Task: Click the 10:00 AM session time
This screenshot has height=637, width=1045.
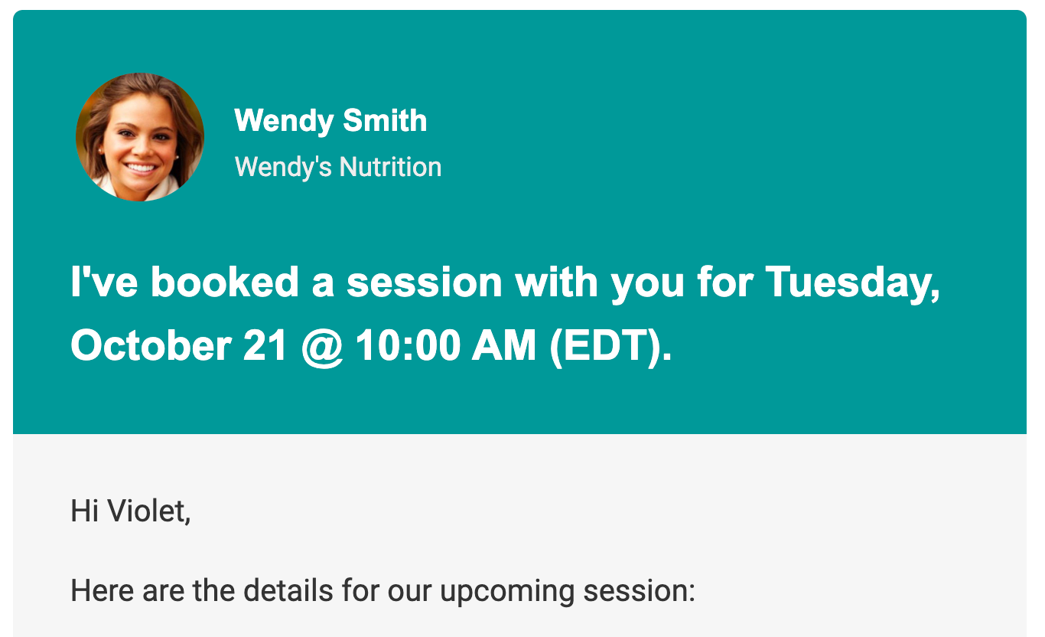Action: [x=446, y=346]
